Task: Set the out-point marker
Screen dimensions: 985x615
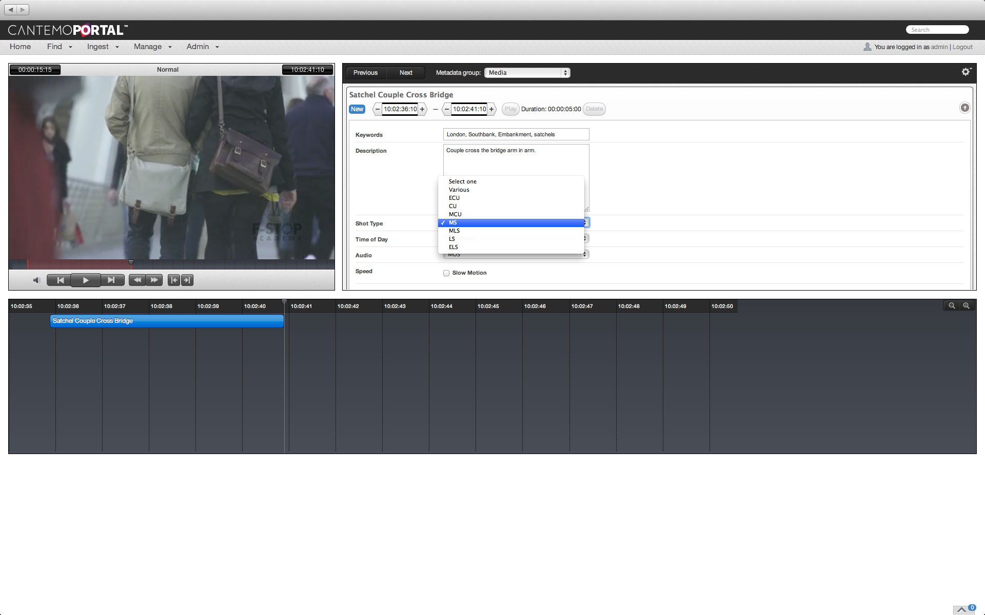Action: point(187,280)
